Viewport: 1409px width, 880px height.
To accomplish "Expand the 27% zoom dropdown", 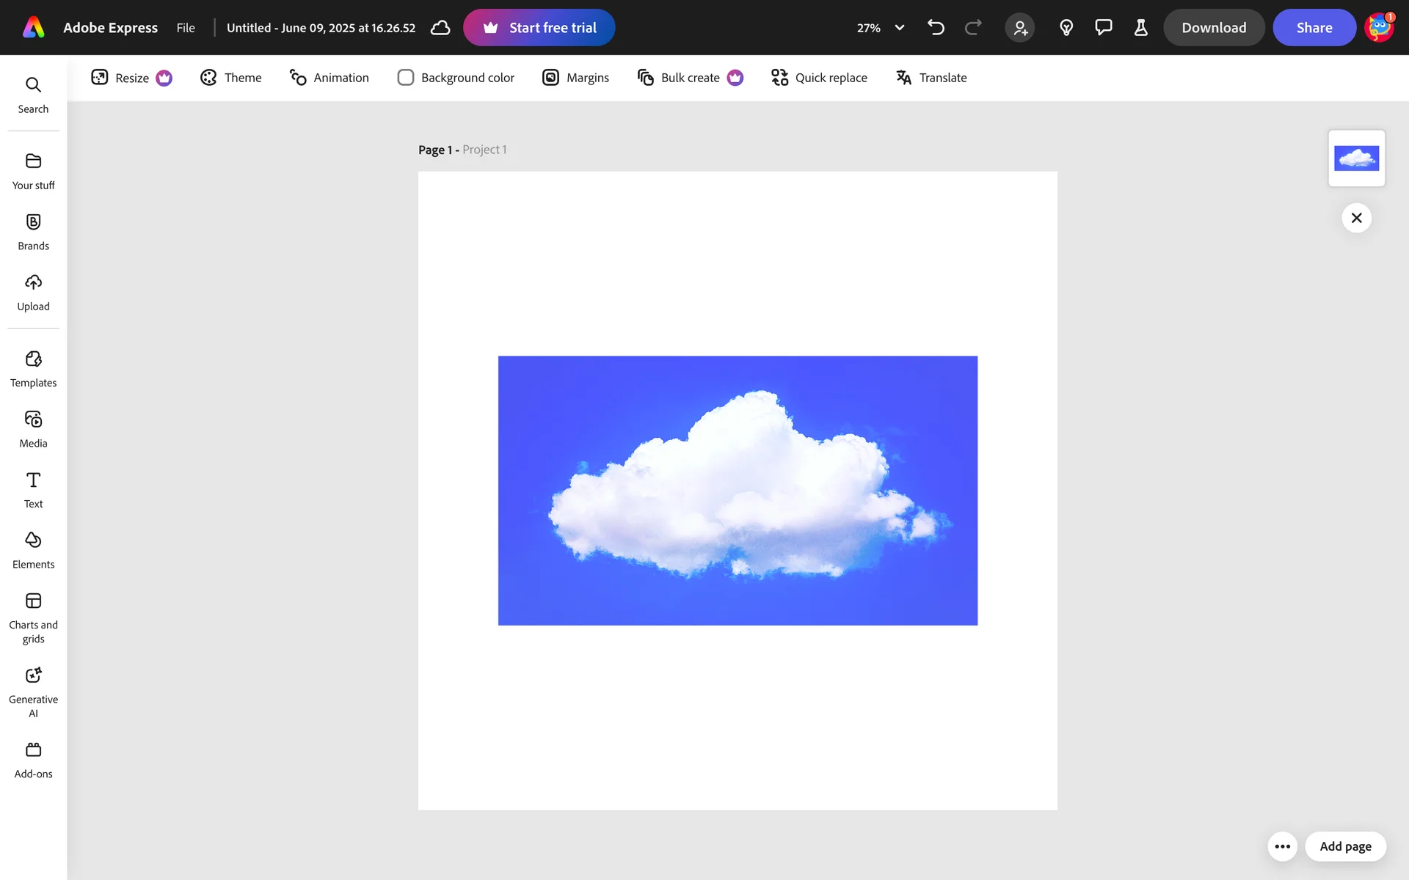I will pos(899,28).
